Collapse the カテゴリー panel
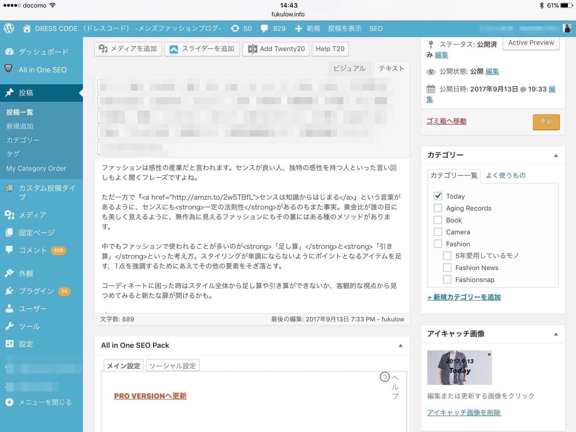Screen dimensions: 576x432 click(556, 156)
